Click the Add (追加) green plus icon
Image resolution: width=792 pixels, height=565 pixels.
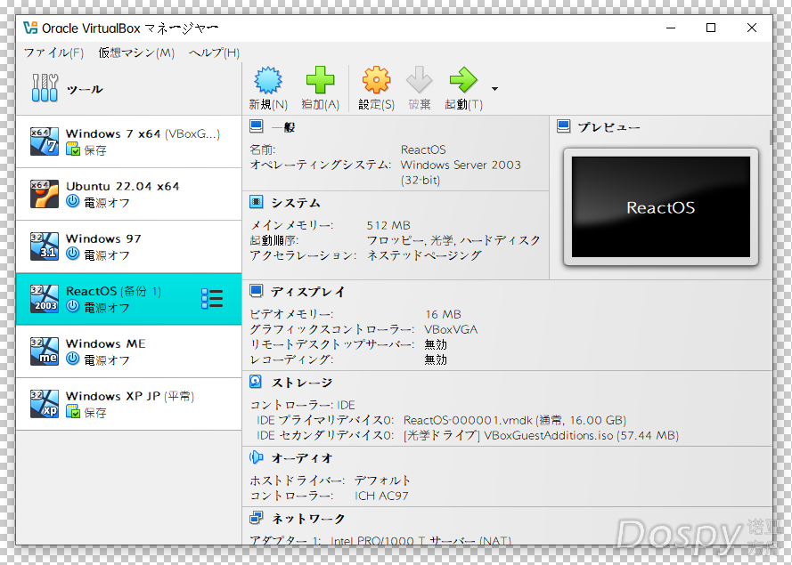tap(320, 80)
